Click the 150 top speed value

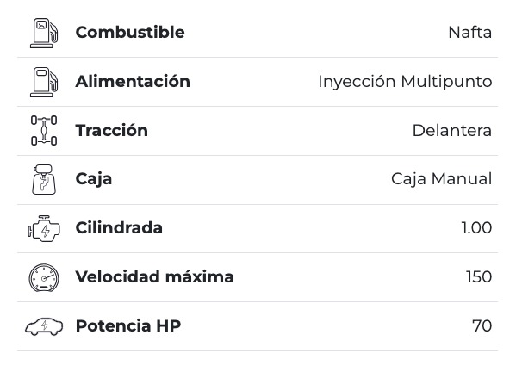(479, 277)
